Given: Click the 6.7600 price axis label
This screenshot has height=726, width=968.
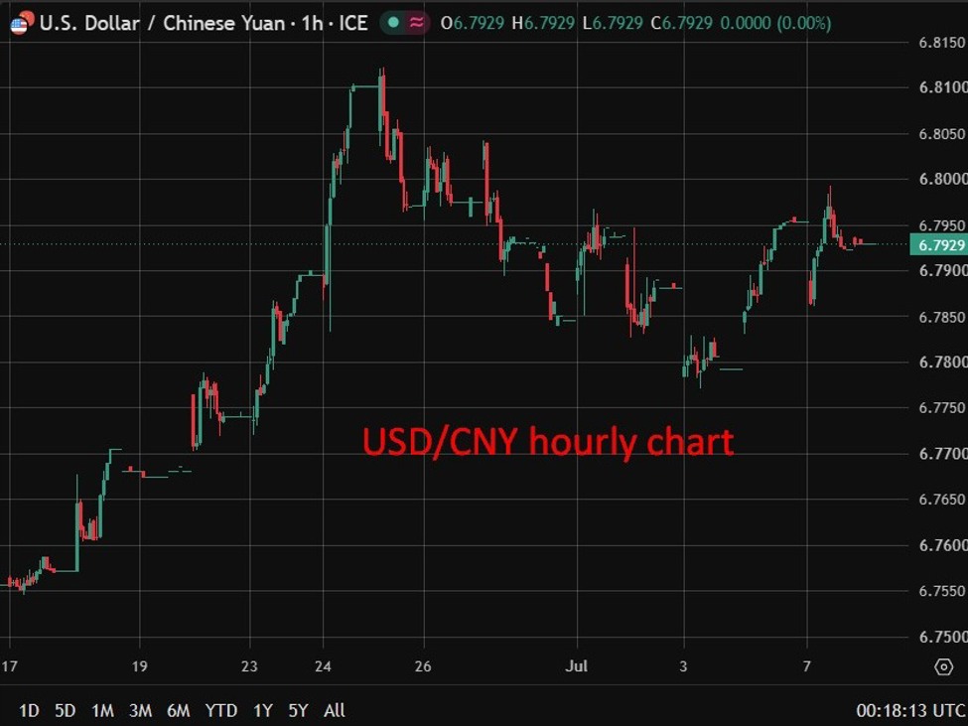Looking at the screenshot, I should [943, 545].
